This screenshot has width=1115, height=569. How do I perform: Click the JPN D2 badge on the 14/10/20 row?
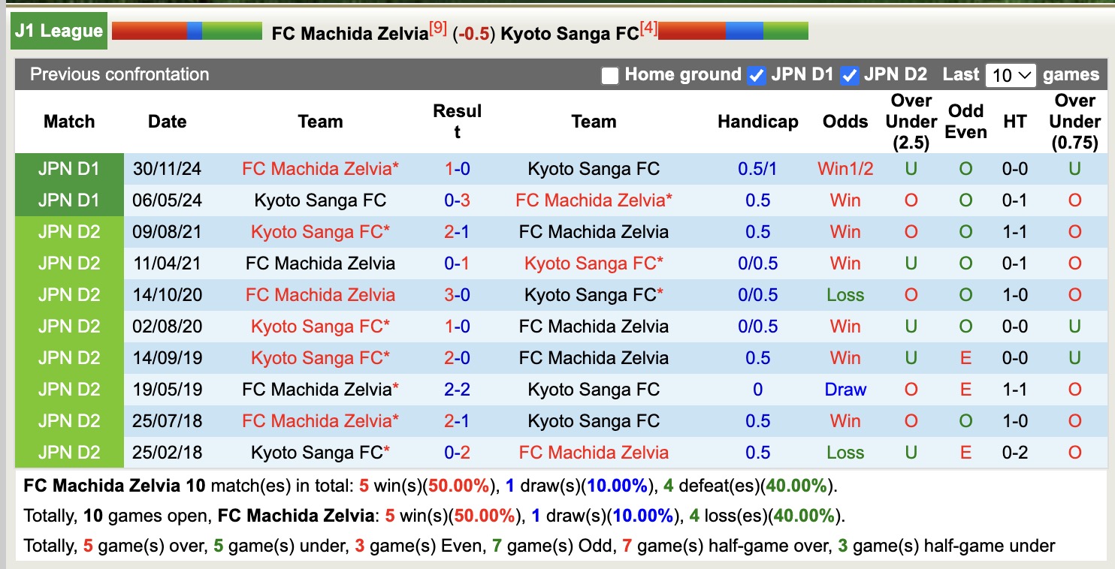[x=68, y=294]
